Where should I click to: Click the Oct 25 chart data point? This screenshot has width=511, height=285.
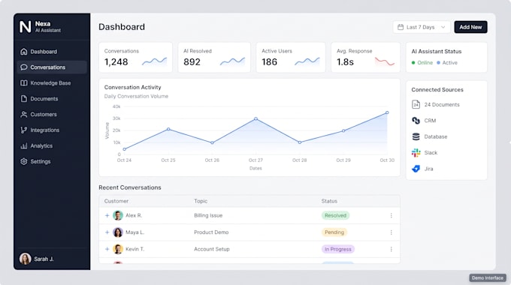168,129
